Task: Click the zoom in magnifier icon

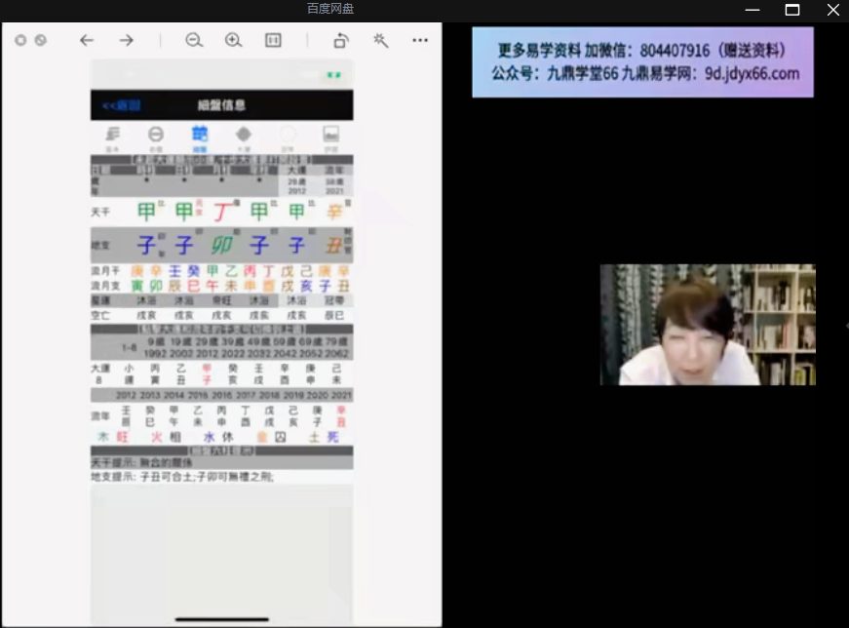Action: (x=233, y=40)
